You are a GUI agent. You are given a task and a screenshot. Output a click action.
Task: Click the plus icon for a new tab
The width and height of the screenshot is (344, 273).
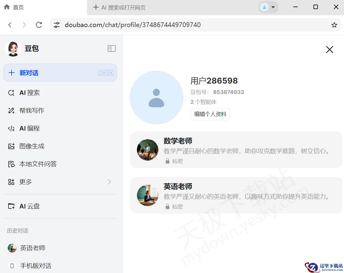pyautogui.click(x=96, y=7)
